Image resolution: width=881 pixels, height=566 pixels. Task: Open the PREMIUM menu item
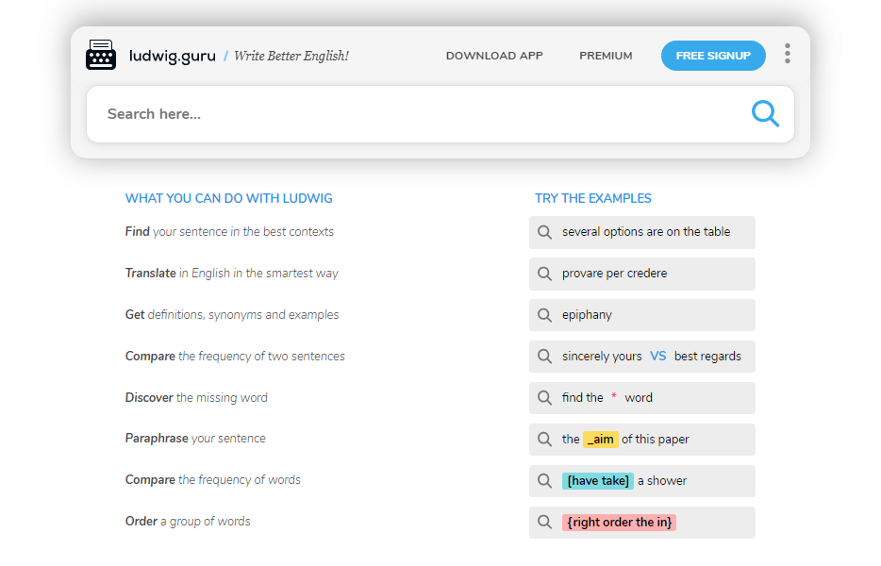coord(606,56)
